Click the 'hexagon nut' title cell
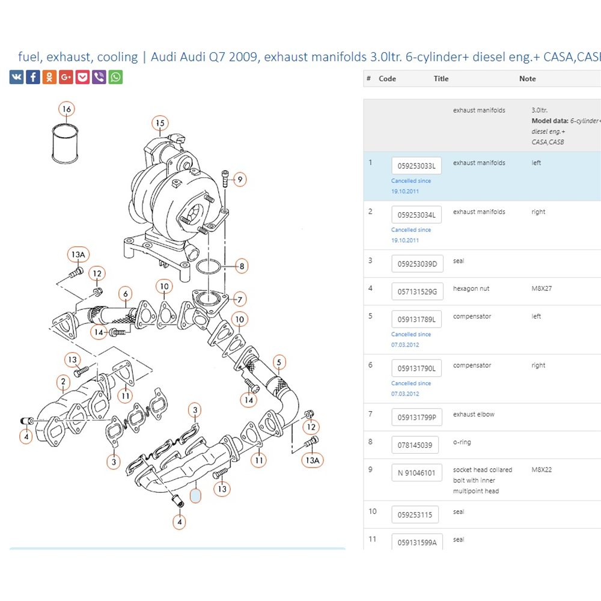This screenshot has height=601, width=601. click(471, 288)
